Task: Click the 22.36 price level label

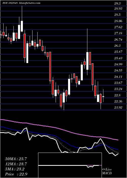Action: [x=118, y=101]
